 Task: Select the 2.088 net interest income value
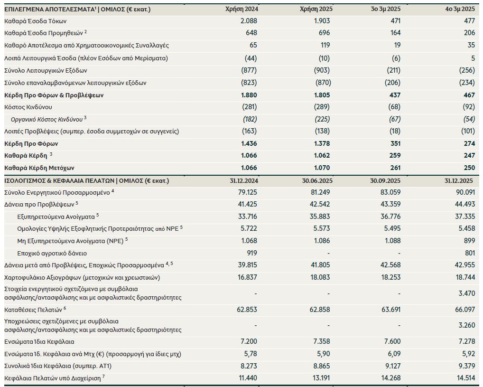click(x=249, y=21)
